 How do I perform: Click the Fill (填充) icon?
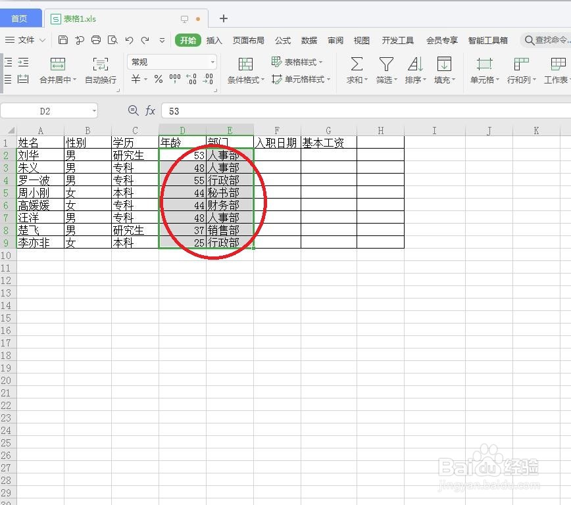444,64
